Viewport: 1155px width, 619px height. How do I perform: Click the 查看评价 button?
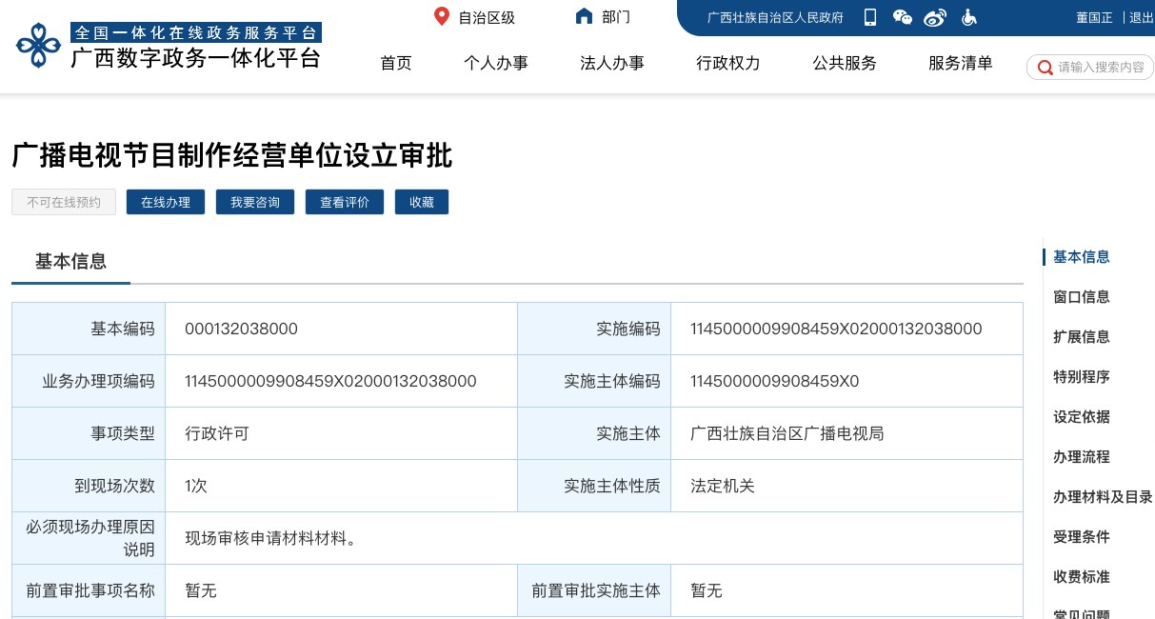(344, 202)
